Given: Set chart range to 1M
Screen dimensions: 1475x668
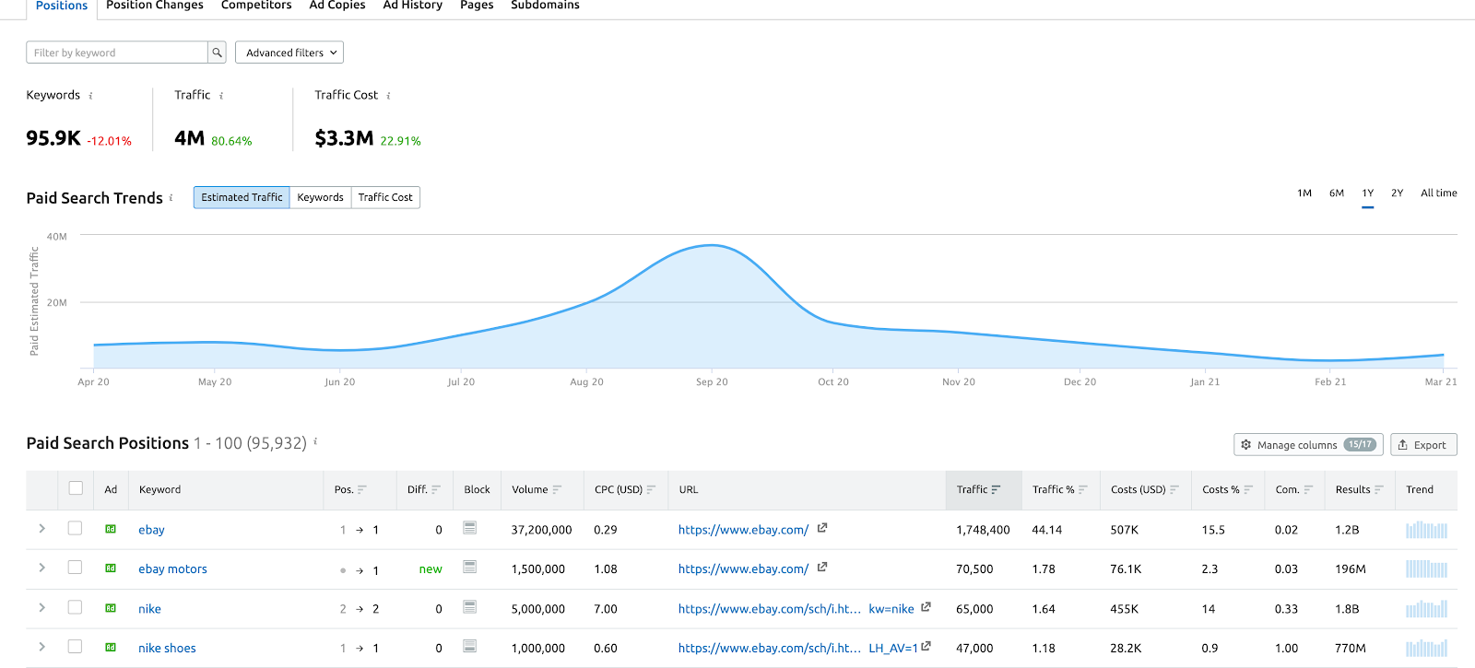Looking at the screenshot, I should pyautogui.click(x=1304, y=193).
